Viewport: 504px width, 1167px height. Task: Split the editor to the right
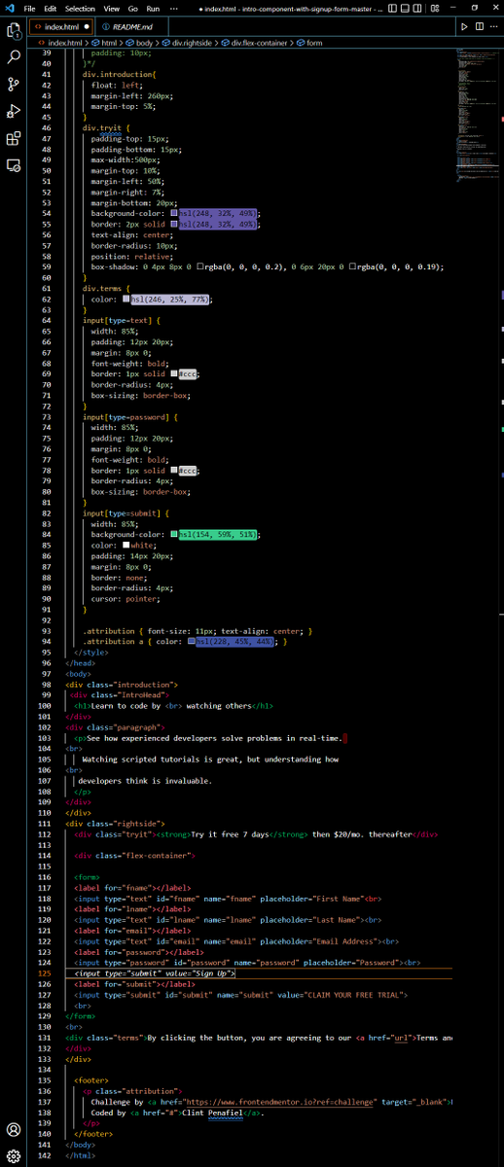(x=479, y=27)
